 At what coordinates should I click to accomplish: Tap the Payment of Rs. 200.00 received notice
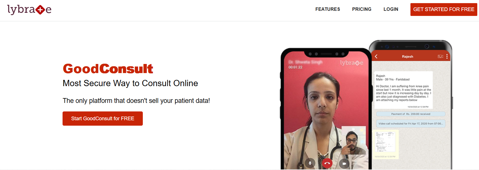411,114
